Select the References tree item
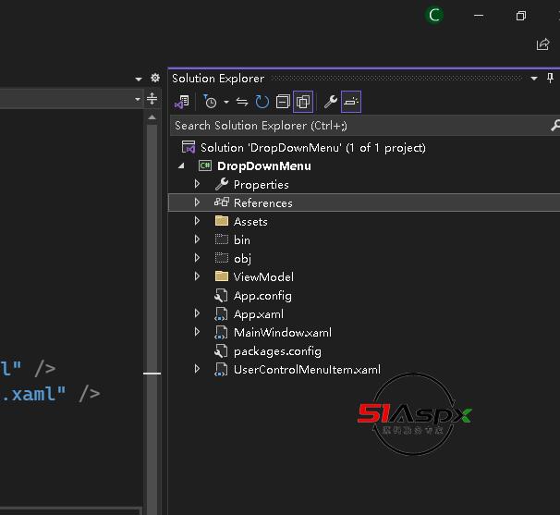Image resolution: width=560 pixels, height=515 pixels. pos(262,203)
